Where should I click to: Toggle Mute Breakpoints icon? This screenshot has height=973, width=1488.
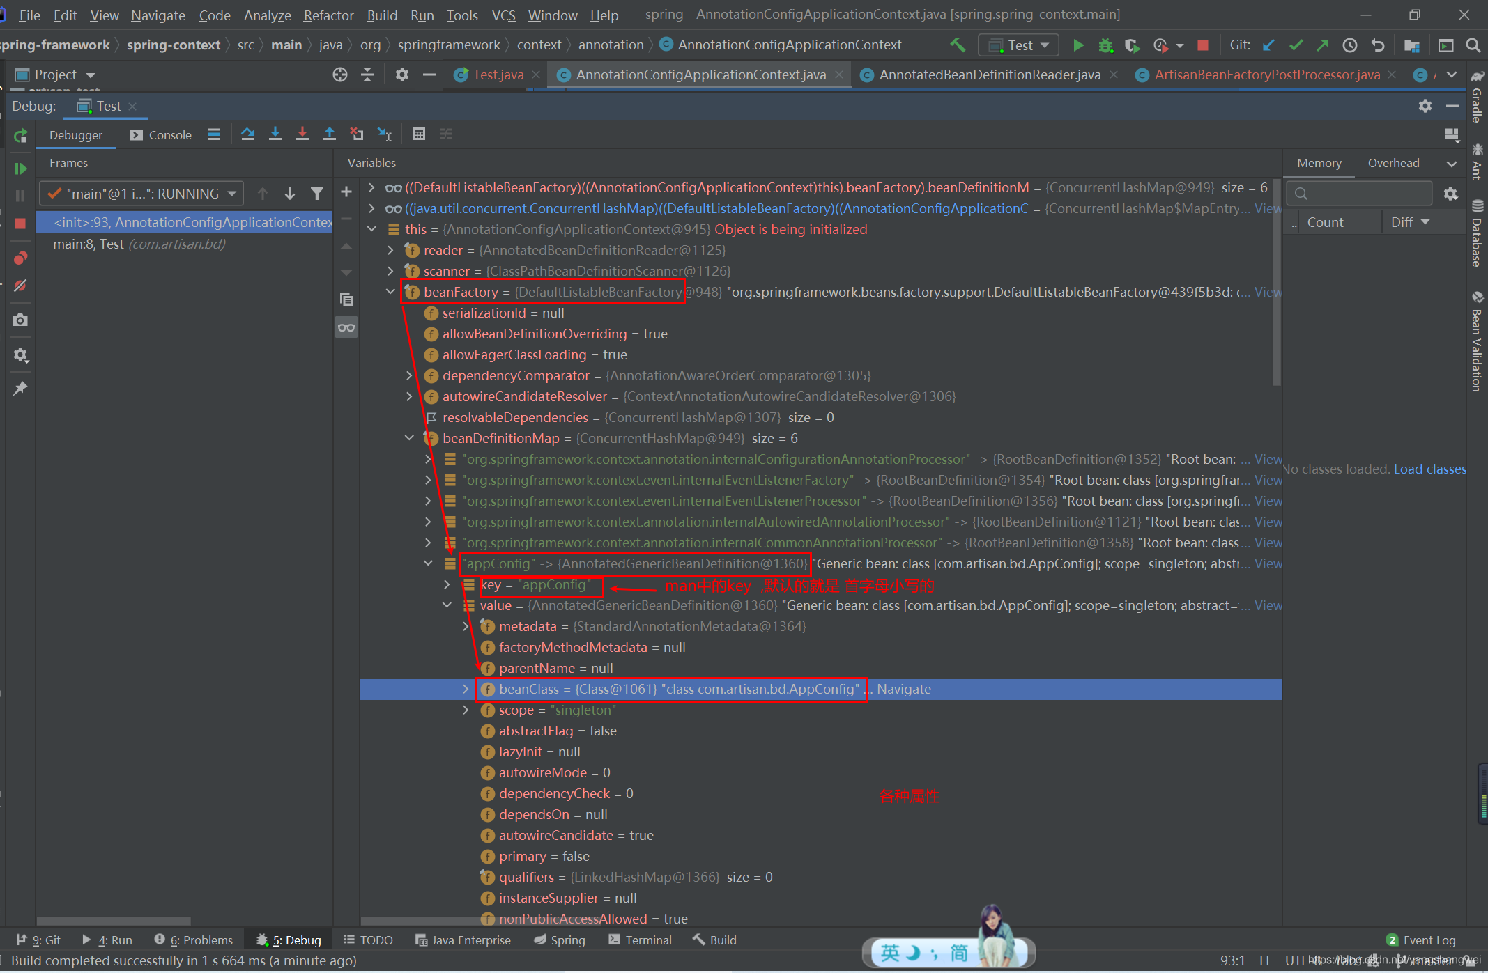coord(20,286)
